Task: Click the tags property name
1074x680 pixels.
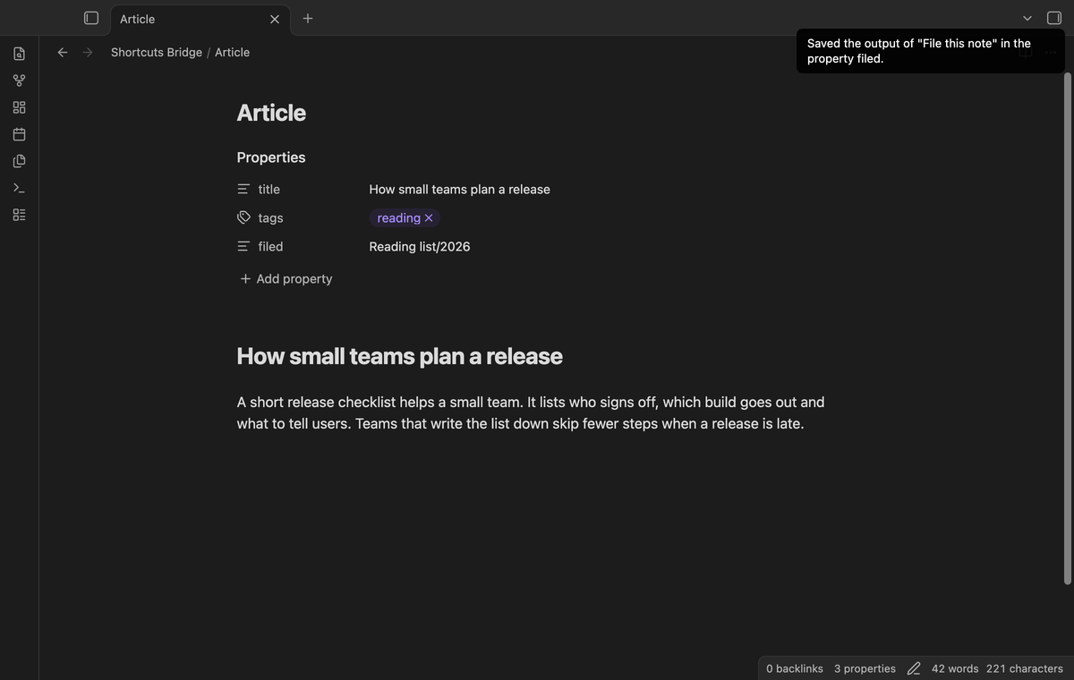Action: (x=270, y=218)
